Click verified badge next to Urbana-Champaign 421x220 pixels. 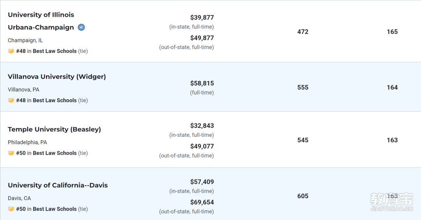pyautogui.click(x=81, y=27)
